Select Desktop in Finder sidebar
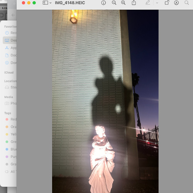 coord(10,40)
